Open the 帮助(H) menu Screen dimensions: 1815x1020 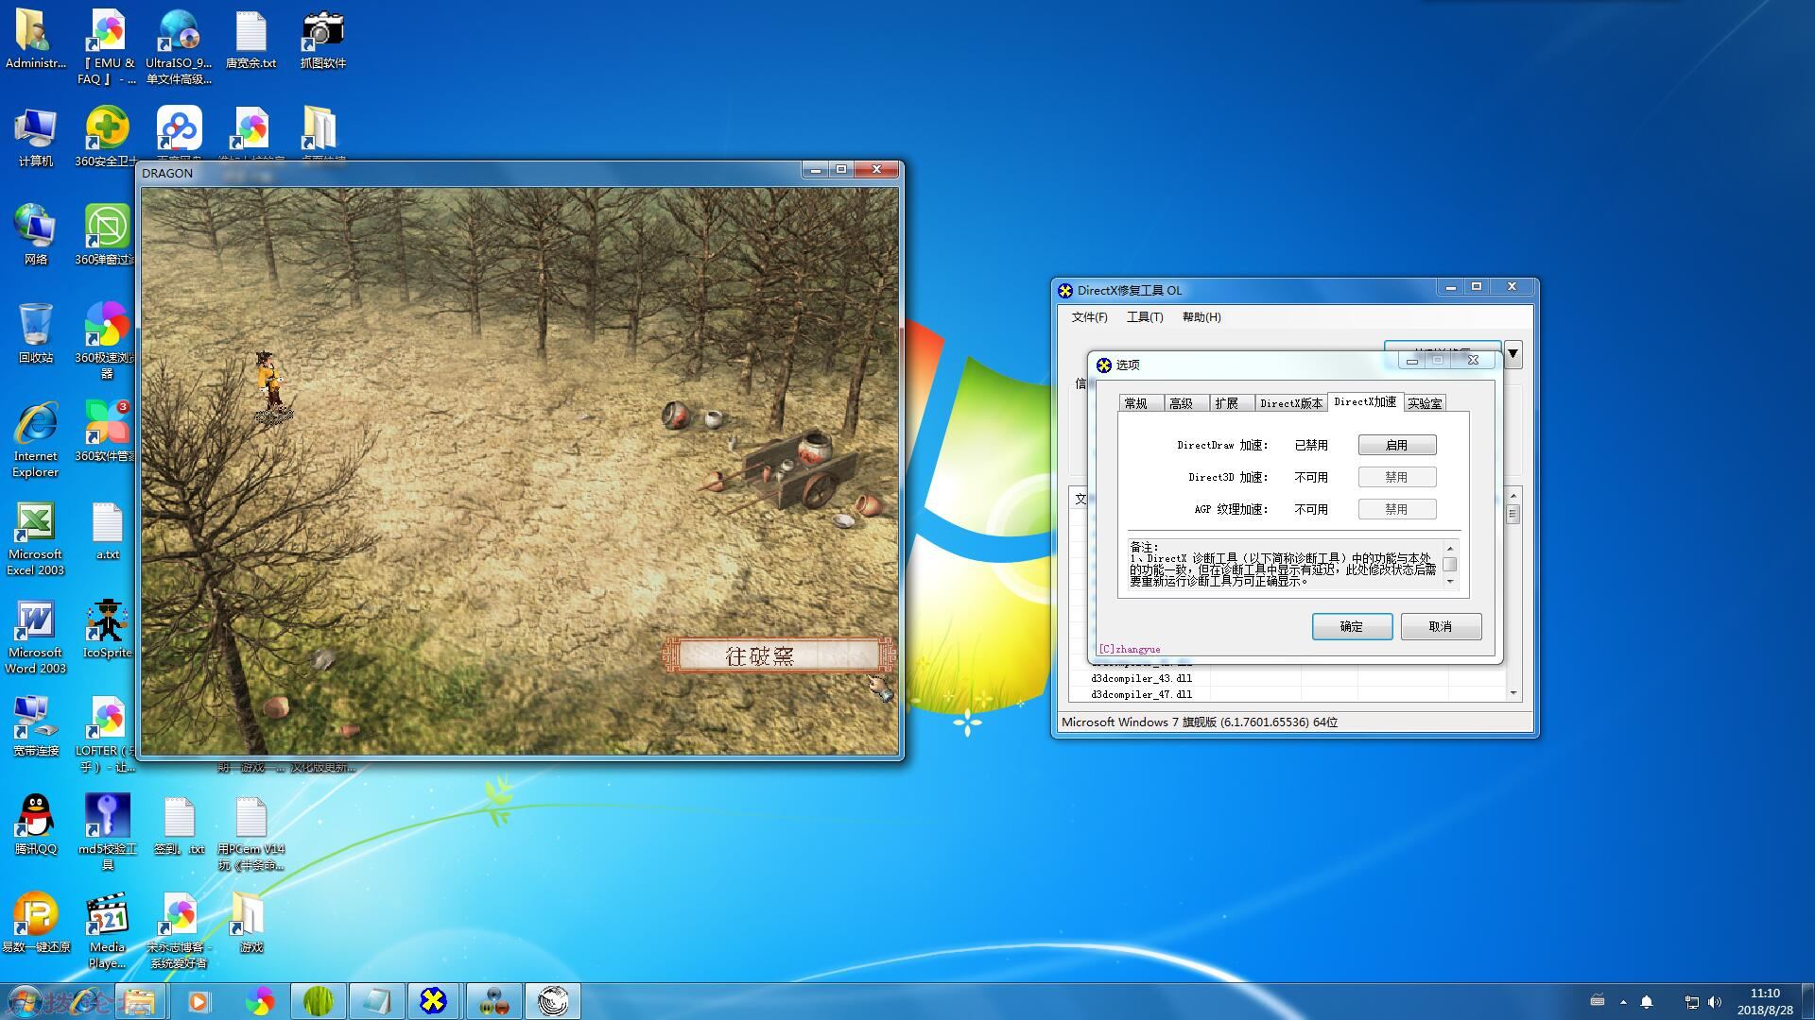click(1201, 317)
